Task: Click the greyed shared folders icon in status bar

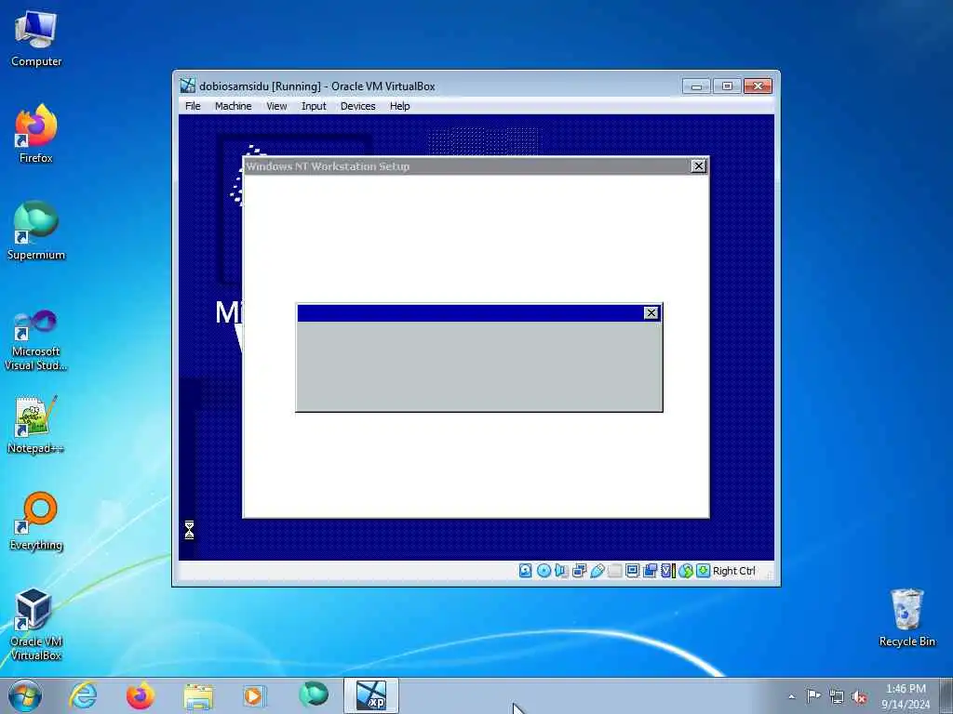Action: click(614, 571)
